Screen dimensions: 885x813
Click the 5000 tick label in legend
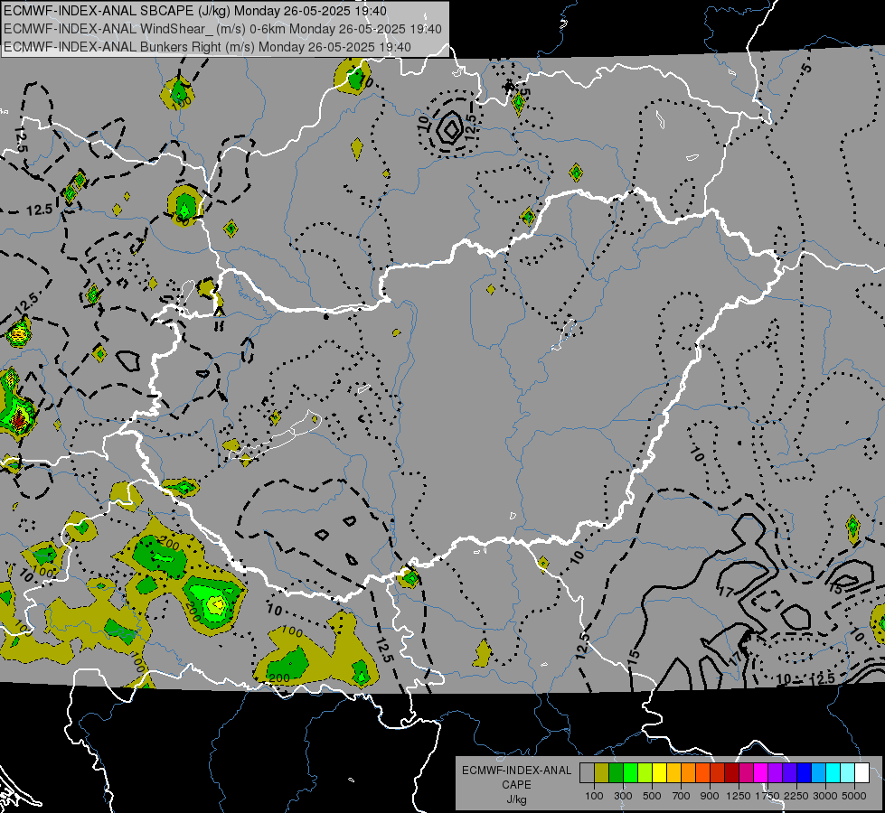click(854, 796)
